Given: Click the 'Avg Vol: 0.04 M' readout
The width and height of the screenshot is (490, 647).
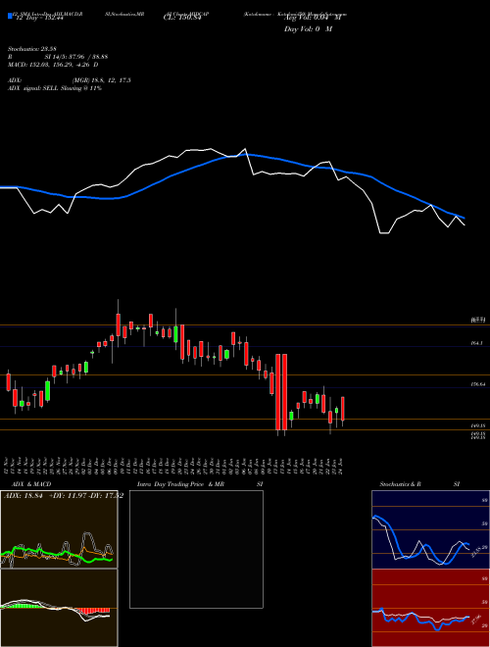Looking at the screenshot, I should click(x=313, y=18).
